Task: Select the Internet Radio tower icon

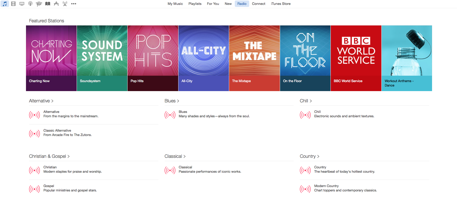Action: pyautogui.click(x=65, y=4)
